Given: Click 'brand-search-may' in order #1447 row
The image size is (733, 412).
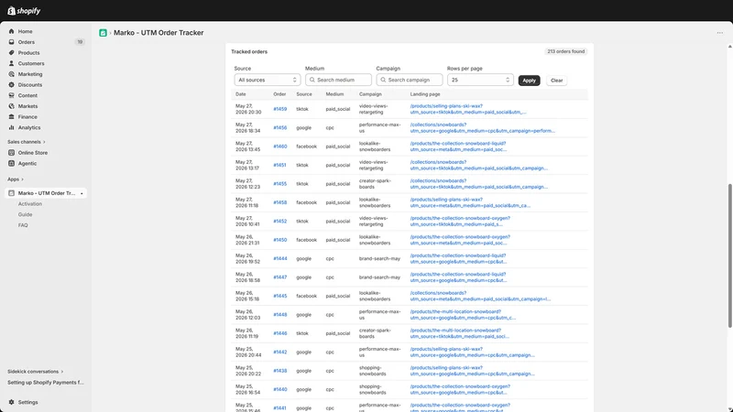Looking at the screenshot, I should [379, 277].
